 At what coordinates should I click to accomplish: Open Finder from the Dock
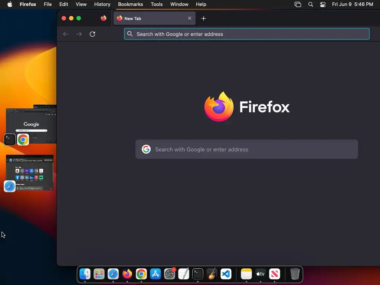tap(85, 274)
